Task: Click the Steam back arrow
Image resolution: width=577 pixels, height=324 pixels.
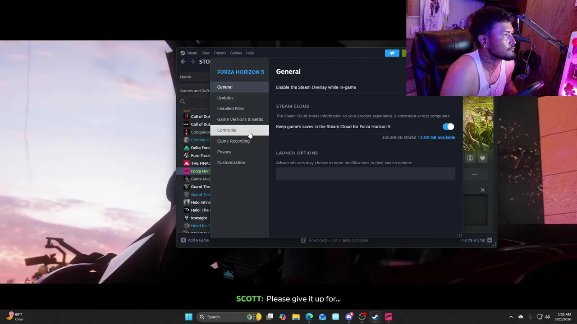Action: [x=183, y=62]
